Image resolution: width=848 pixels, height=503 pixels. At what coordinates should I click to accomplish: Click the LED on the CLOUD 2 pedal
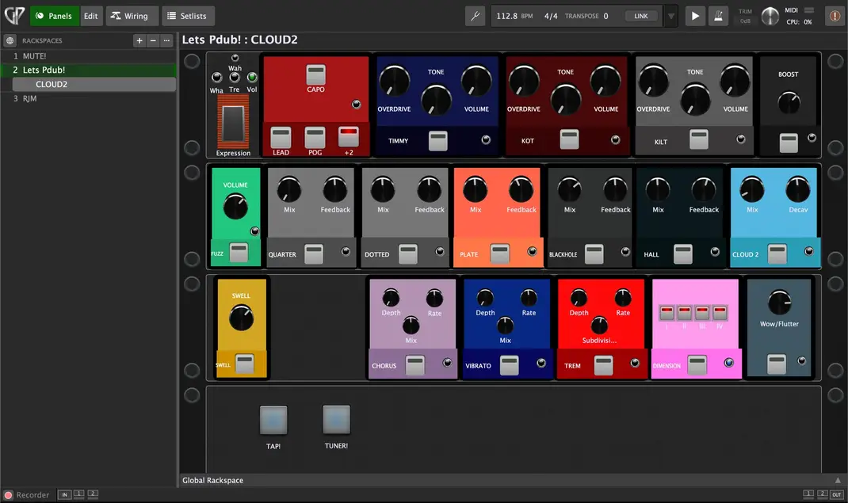click(808, 251)
